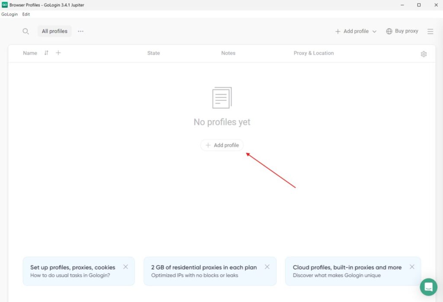Click Add profile in the top toolbar
443x302 pixels.
[352, 31]
